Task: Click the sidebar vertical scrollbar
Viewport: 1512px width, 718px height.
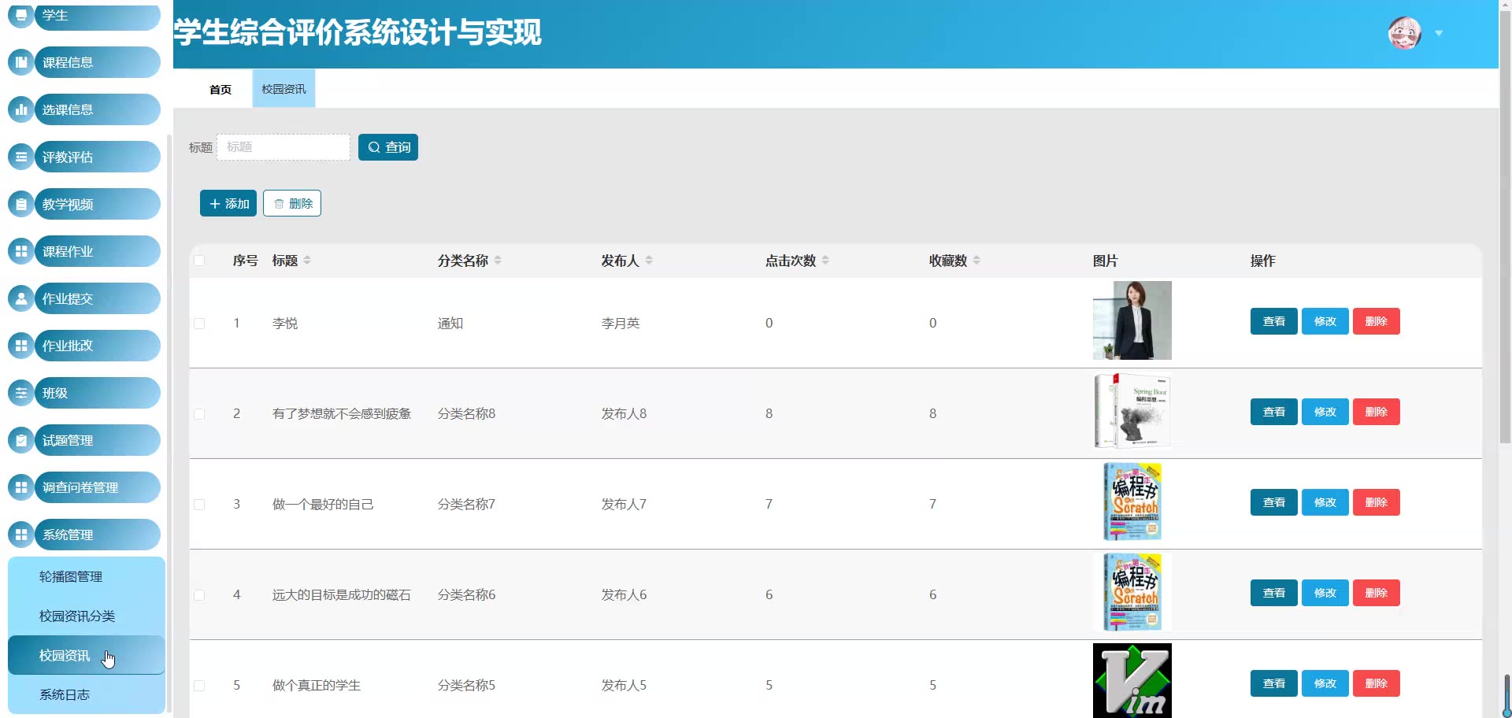Action: point(169,425)
